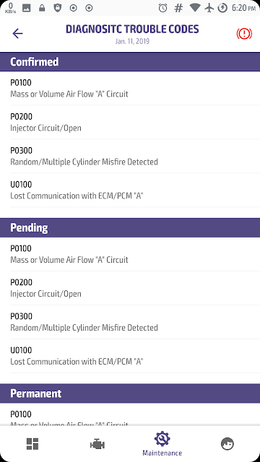Select confirmed U0100 Lost Communication code
This screenshot has width=260, height=462.
(130, 190)
